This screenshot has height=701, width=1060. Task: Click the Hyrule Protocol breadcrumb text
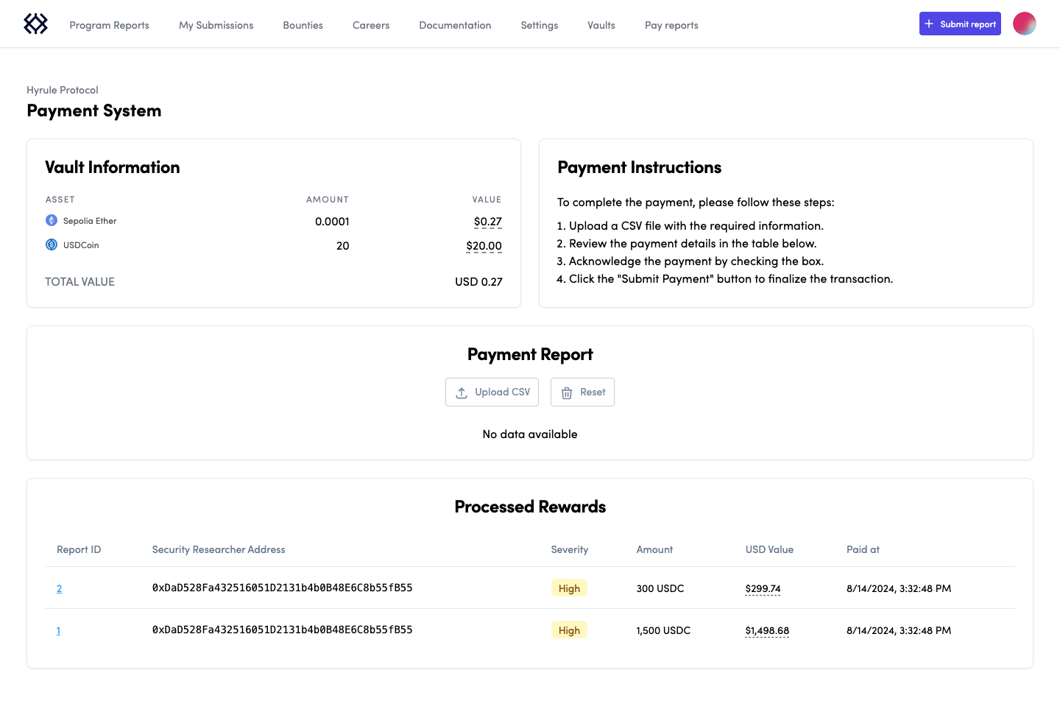tap(63, 90)
